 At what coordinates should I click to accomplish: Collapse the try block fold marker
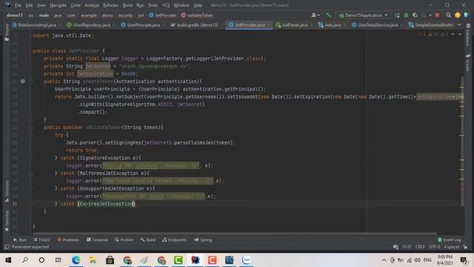[x=30, y=135]
